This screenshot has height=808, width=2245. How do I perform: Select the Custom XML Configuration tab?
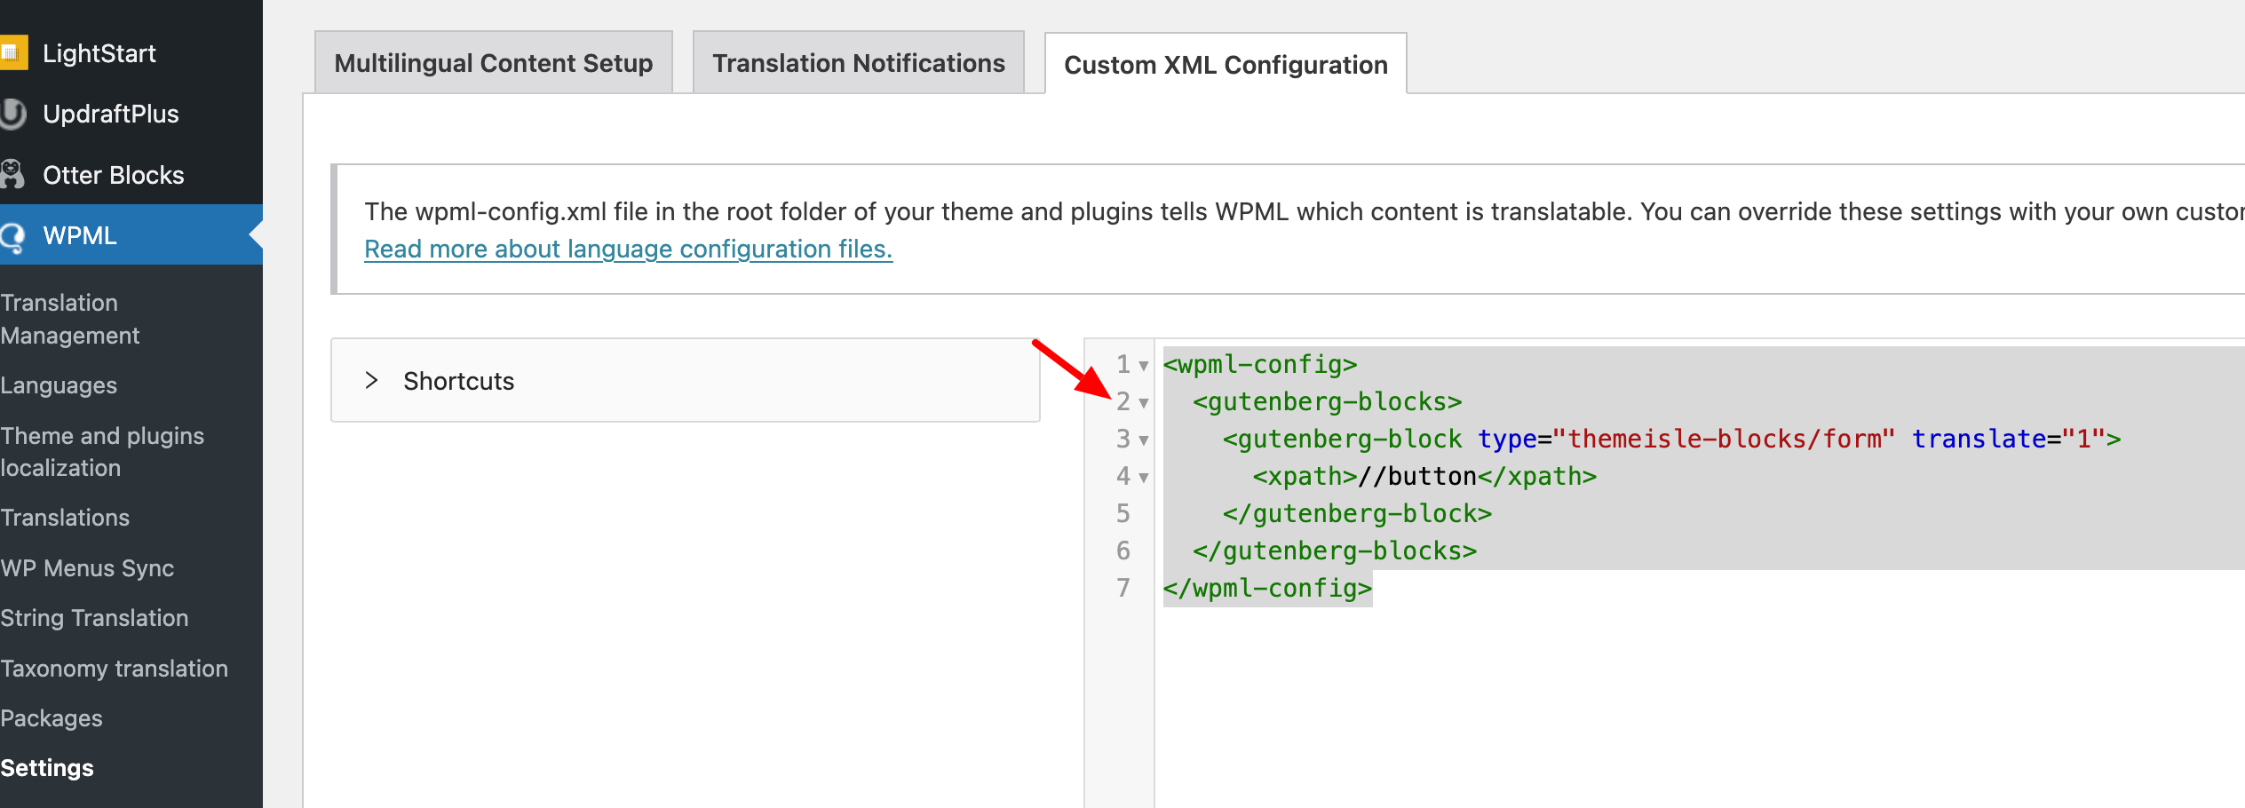click(1226, 65)
